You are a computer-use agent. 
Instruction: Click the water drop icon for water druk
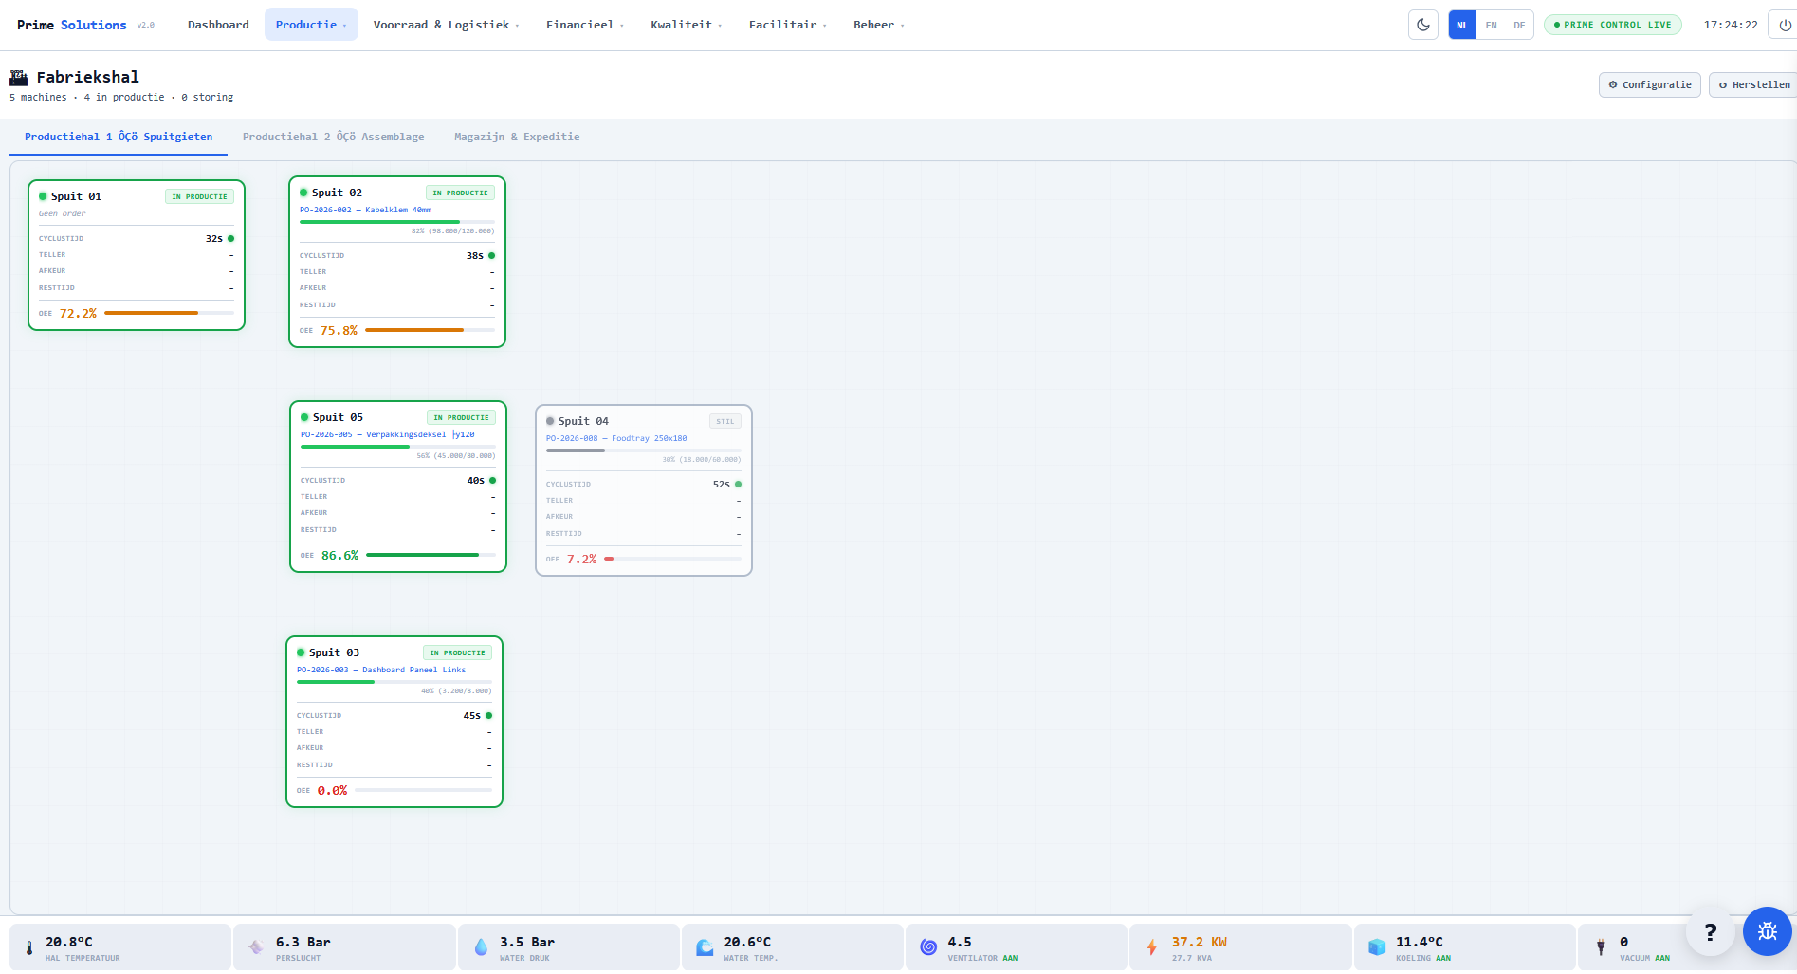[481, 947]
